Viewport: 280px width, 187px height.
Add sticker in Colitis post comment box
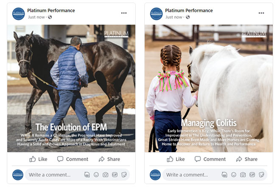pyautogui.click(x=261, y=175)
